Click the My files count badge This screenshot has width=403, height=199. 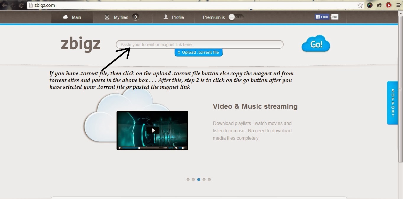tap(136, 17)
